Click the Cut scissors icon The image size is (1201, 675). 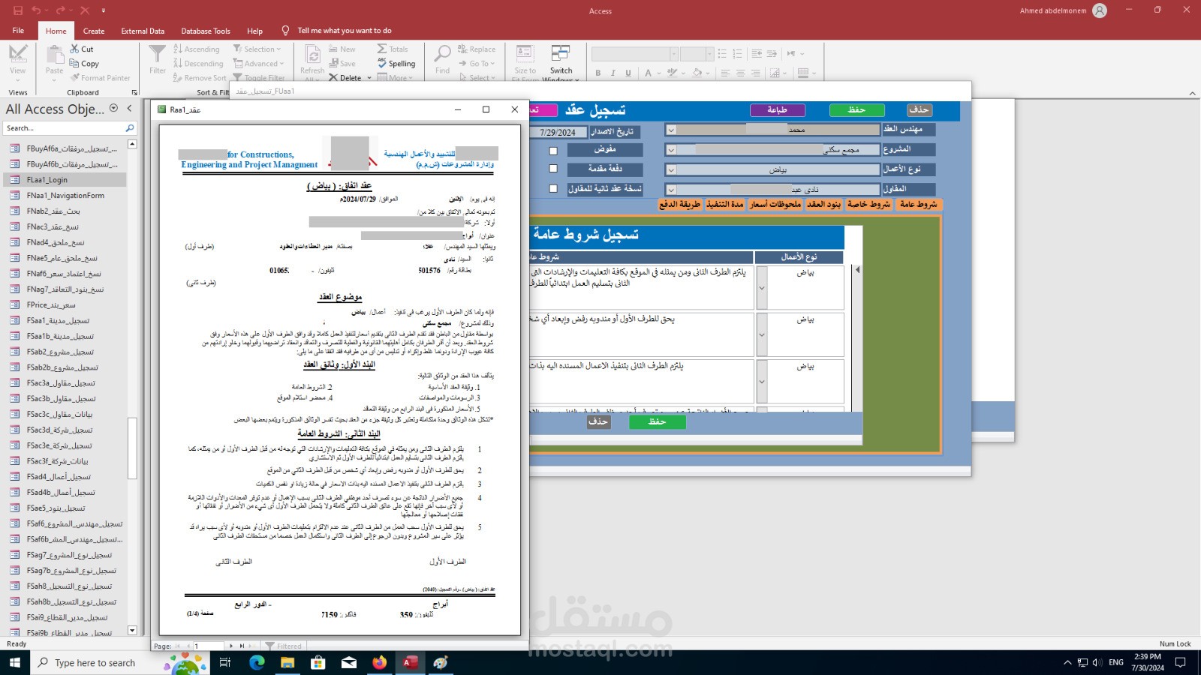74,49
